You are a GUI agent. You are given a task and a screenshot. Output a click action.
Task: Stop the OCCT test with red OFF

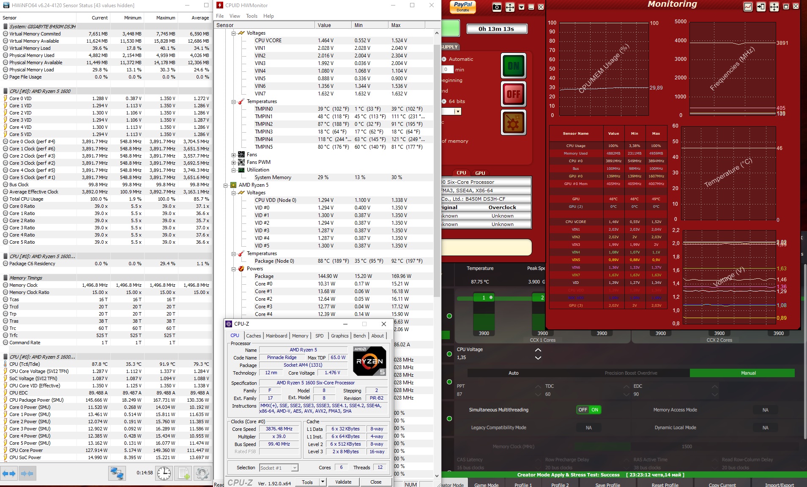tap(513, 94)
